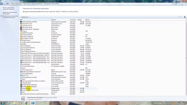Click the vertical scrollbar of program list
The image size is (187, 105).
[x=186, y=57]
